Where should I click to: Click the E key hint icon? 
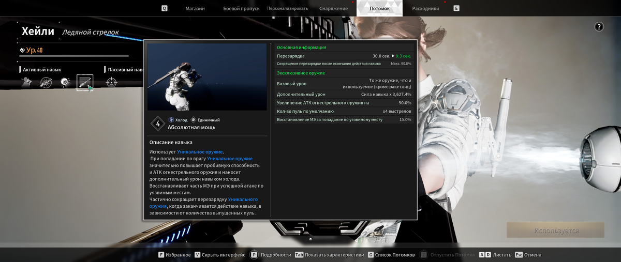456,8
